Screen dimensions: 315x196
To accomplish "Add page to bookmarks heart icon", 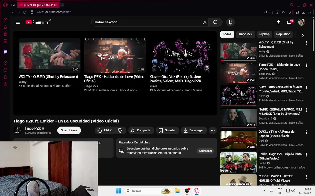I will 289,12.
